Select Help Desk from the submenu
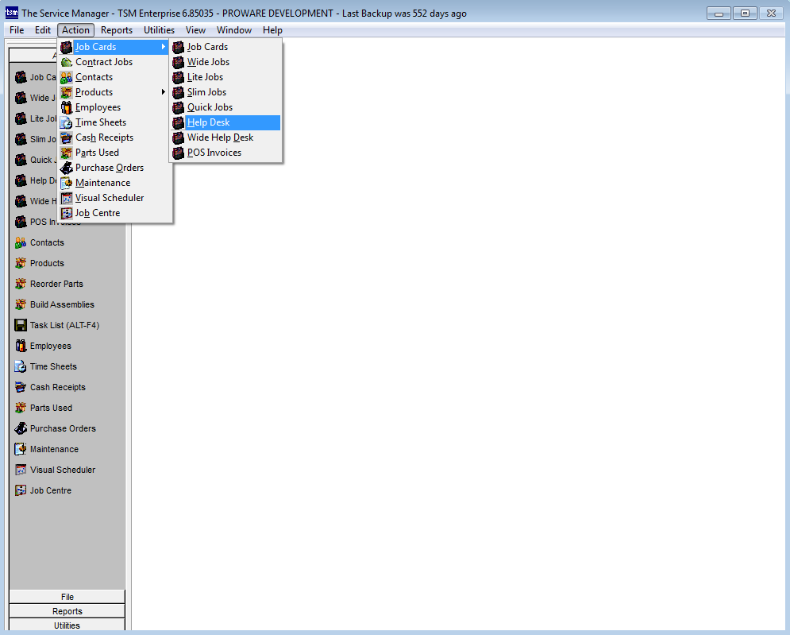The height and width of the screenshot is (635, 790). point(208,122)
